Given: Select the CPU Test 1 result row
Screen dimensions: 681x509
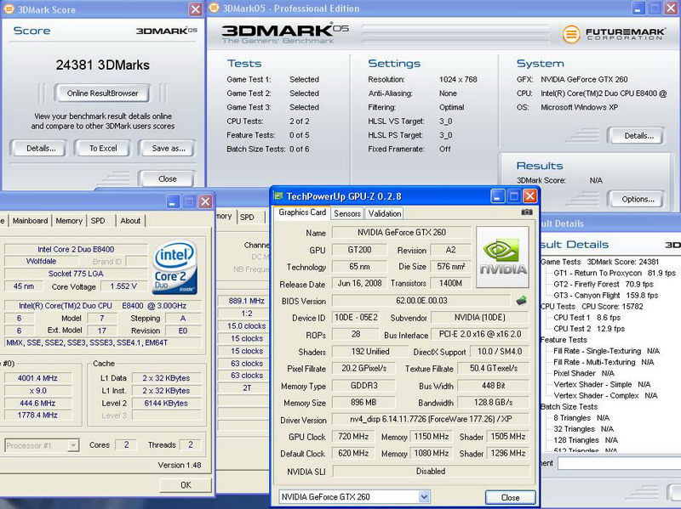Looking at the screenshot, I should point(587,317).
